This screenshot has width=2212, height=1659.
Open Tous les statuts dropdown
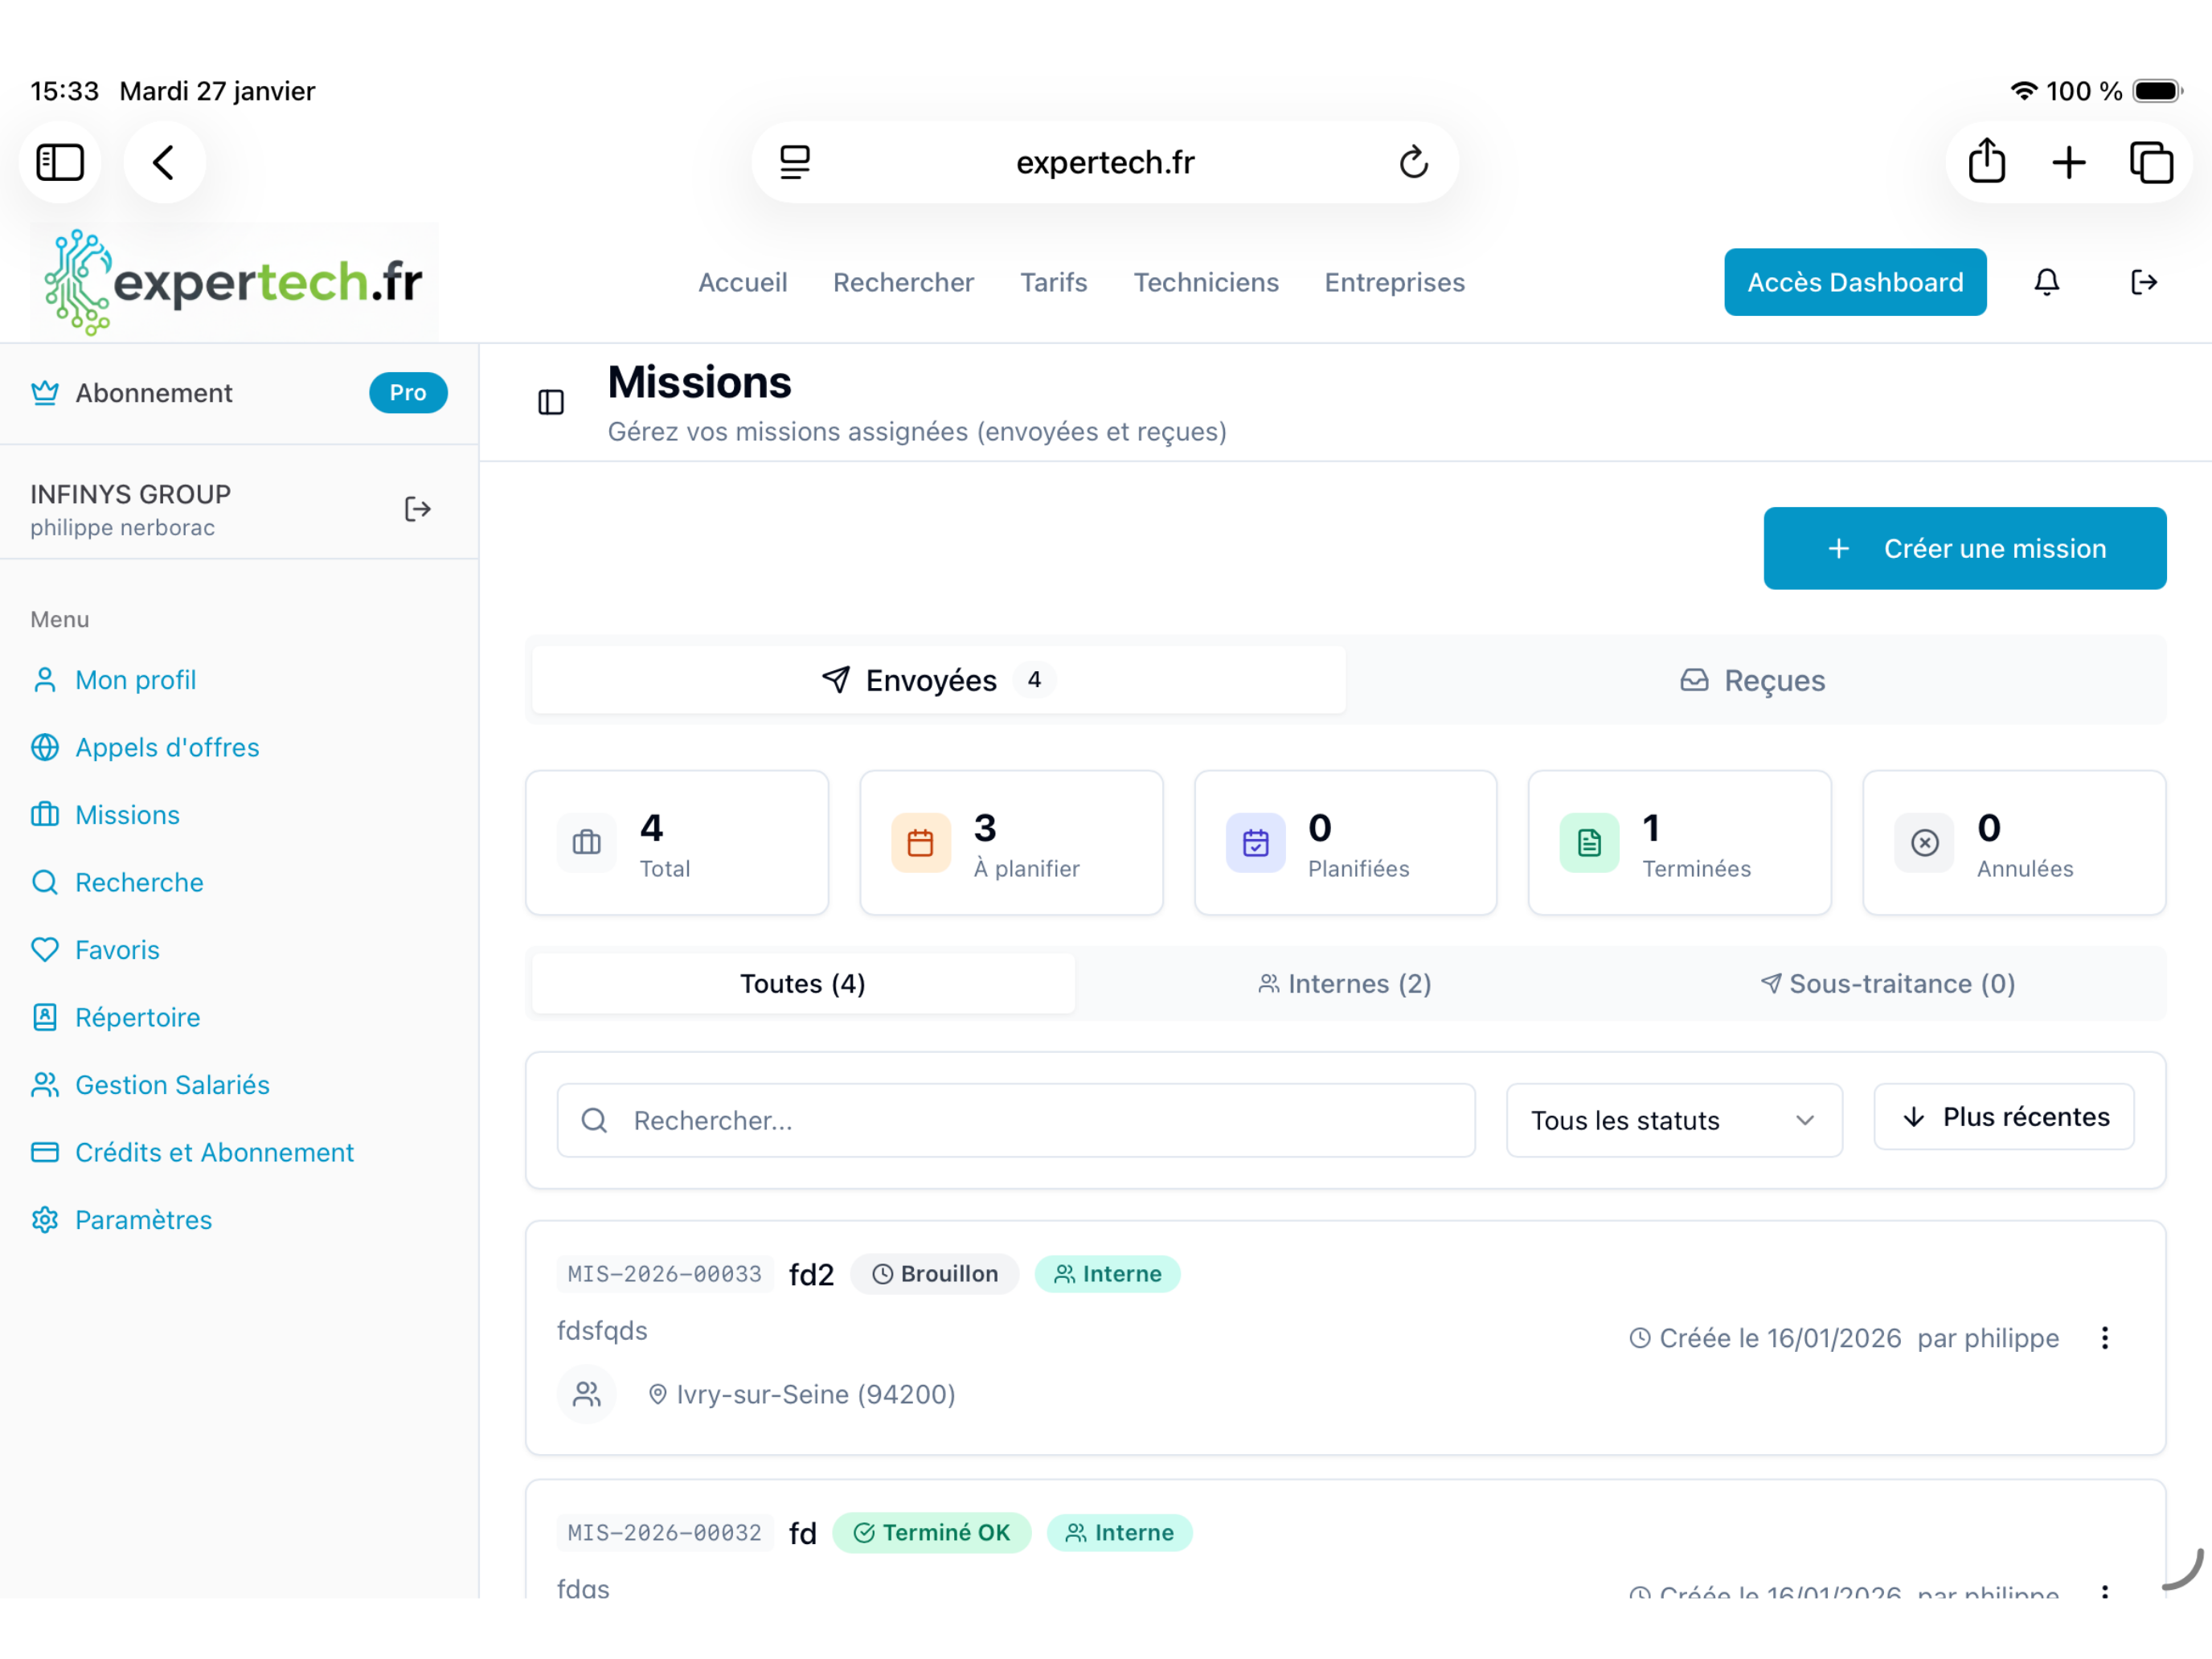[1674, 1120]
